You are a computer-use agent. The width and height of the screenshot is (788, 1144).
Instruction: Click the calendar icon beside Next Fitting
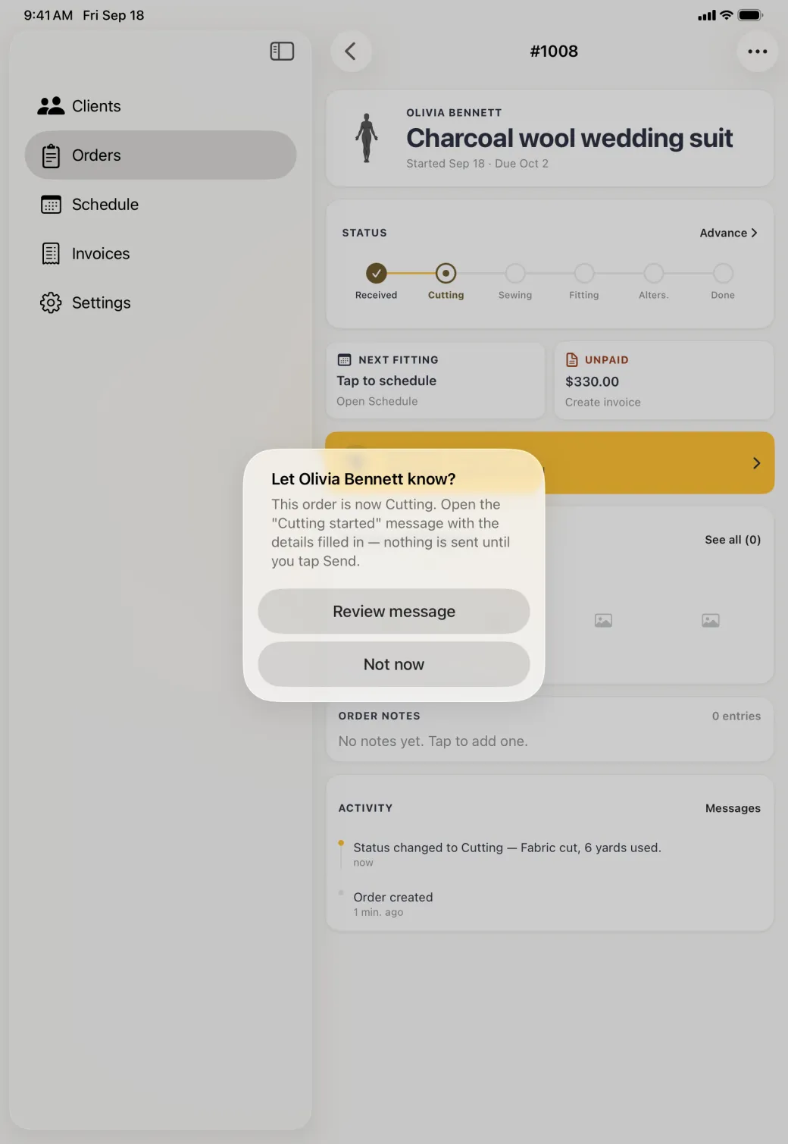[344, 360]
